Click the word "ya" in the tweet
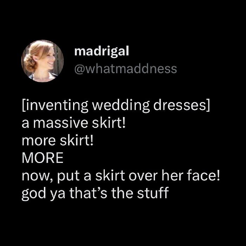 57,195
